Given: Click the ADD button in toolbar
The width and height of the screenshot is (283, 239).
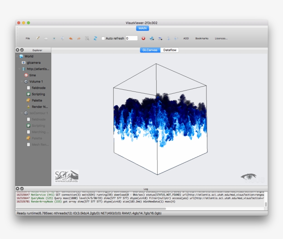Looking at the screenshot, I should (186, 38).
